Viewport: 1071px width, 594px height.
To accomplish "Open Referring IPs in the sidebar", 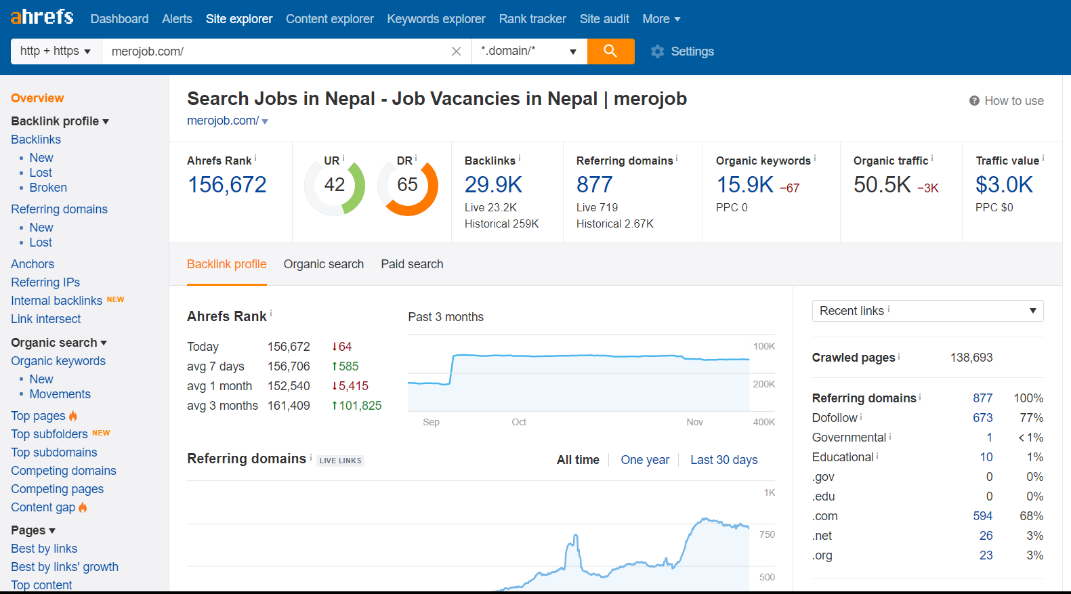I will pyautogui.click(x=45, y=282).
